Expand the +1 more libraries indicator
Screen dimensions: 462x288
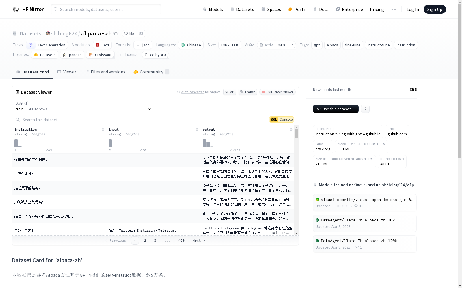[x=119, y=55]
